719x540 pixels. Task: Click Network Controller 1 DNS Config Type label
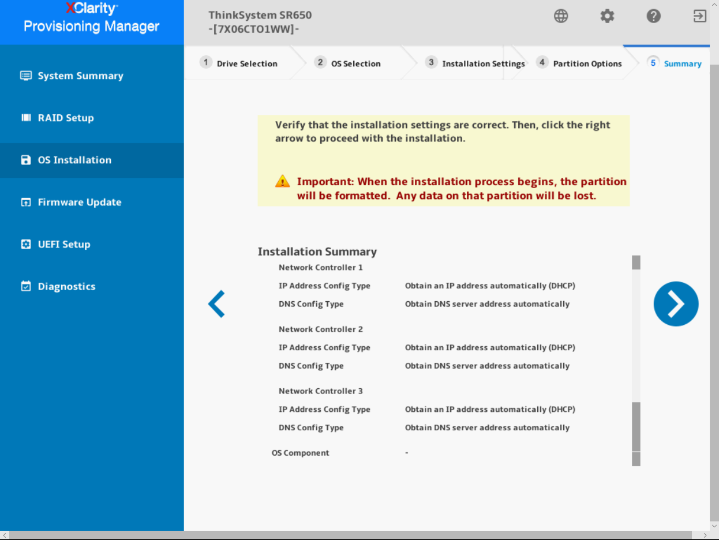pos(311,304)
